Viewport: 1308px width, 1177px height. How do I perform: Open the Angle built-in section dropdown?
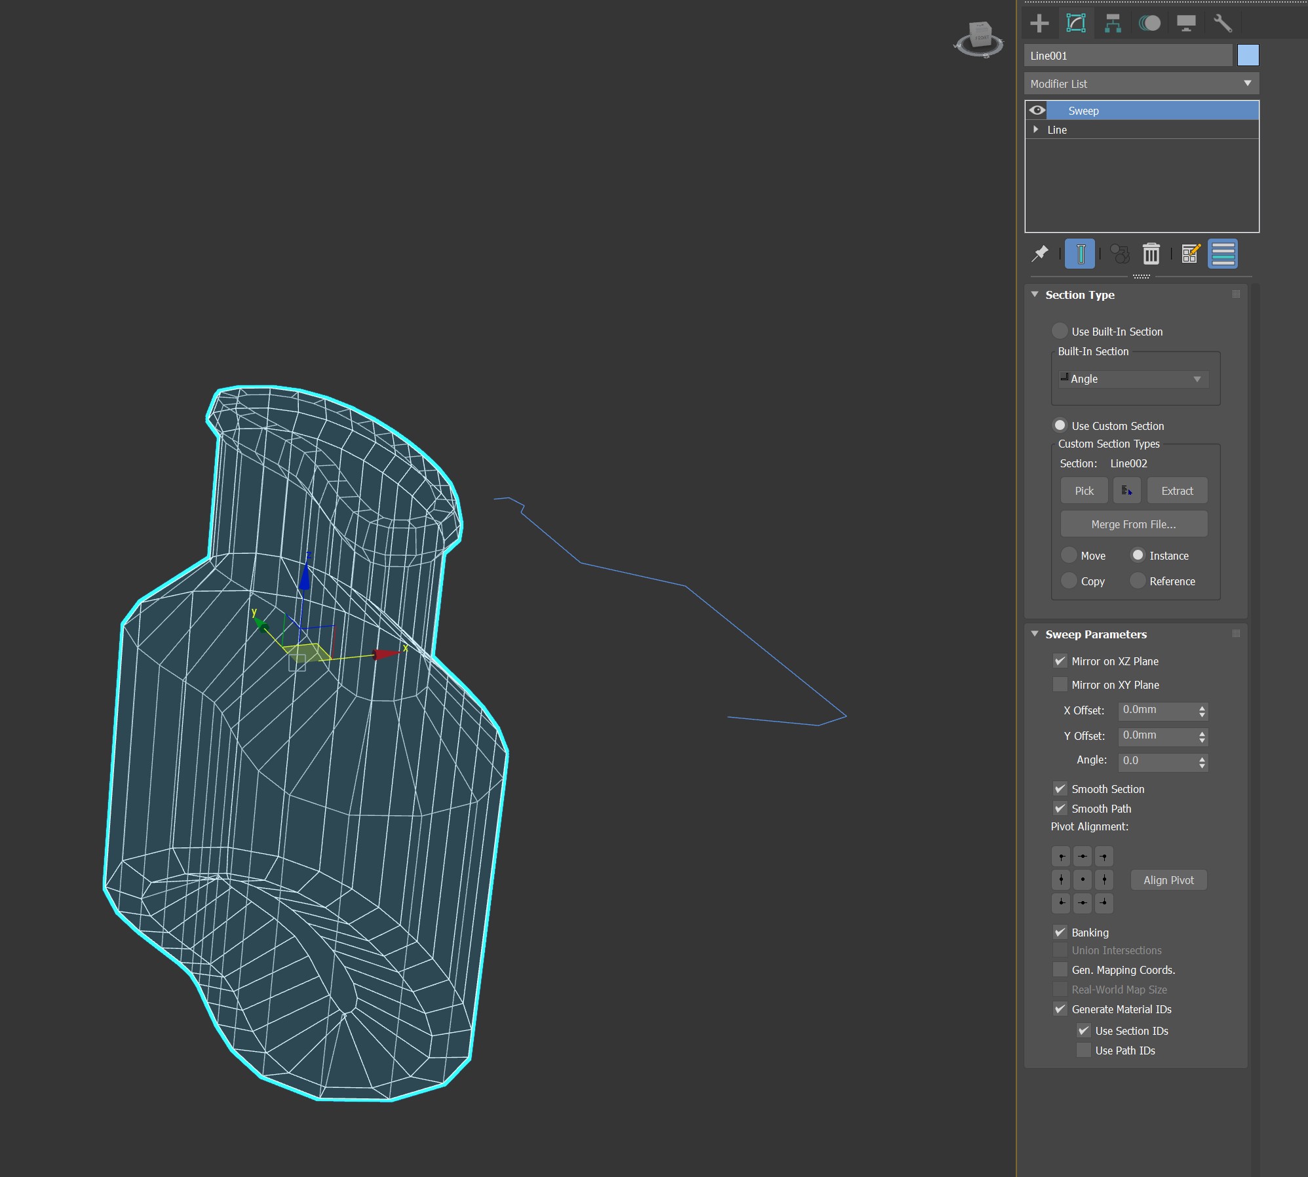click(1133, 379)
